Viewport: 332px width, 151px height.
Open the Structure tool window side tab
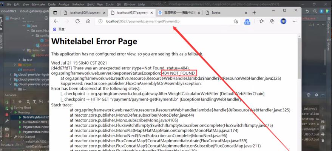2,134
